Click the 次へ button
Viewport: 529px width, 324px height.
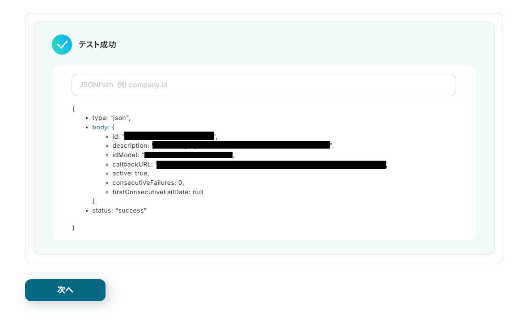(x=65, y=290)
